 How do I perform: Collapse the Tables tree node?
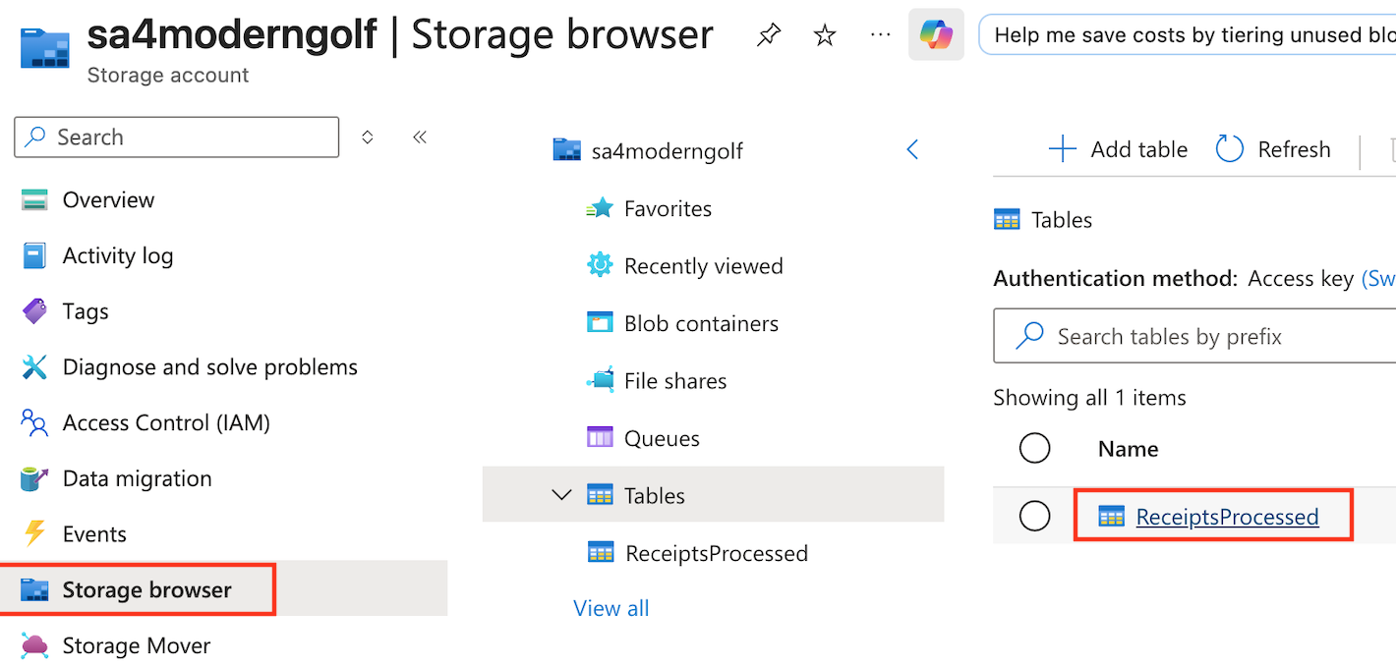(562, 495)
